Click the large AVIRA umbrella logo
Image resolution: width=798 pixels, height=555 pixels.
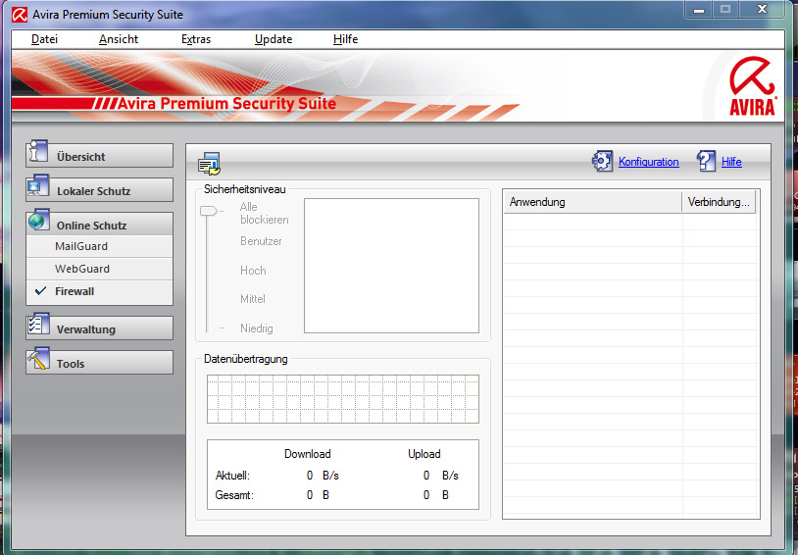click(752, 85)
